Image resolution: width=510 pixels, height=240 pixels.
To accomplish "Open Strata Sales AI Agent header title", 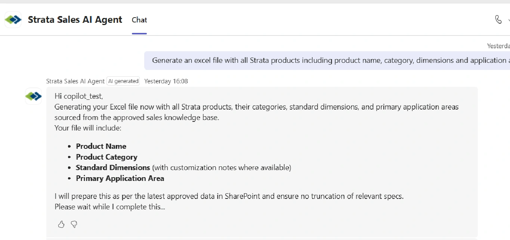I will click(x=75, y=20).
